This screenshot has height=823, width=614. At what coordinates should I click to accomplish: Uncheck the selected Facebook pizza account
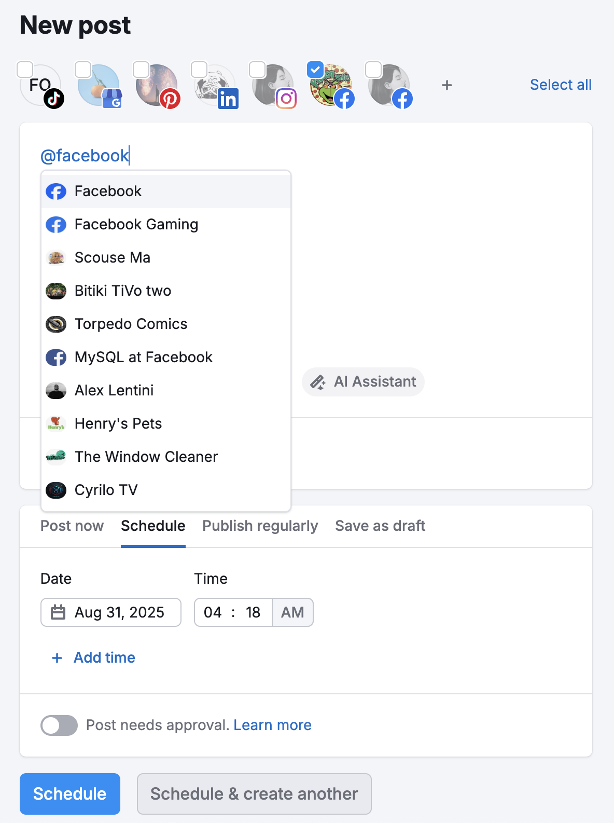[315, 69]
